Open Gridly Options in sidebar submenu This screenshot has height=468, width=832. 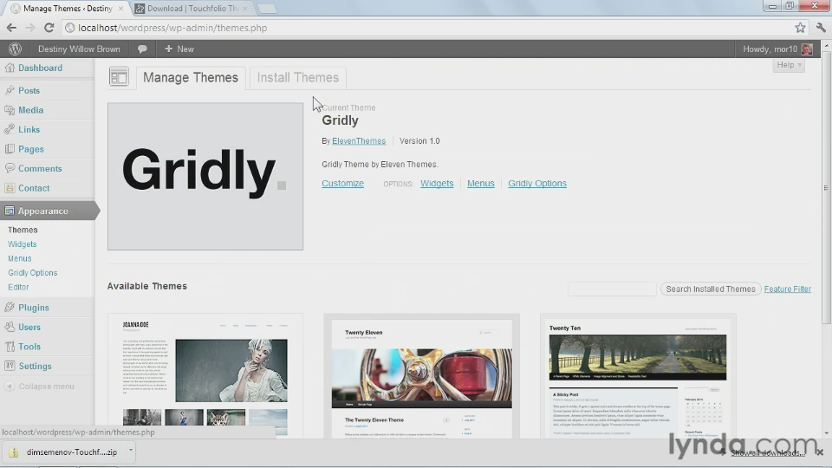tap(32, 273)
